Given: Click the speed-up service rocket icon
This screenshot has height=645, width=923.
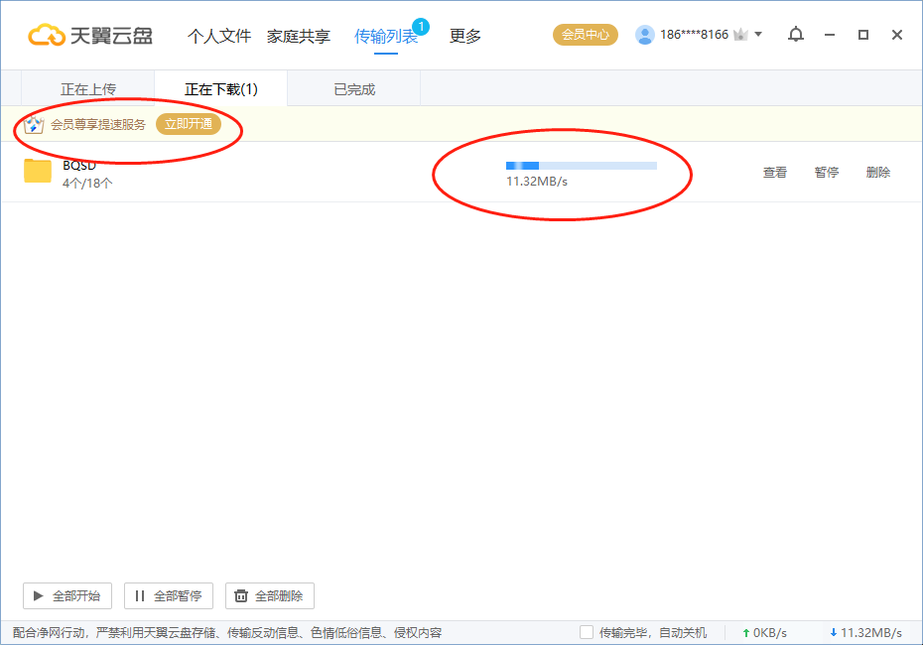Looking at the screenshot, I should [34, 125].
